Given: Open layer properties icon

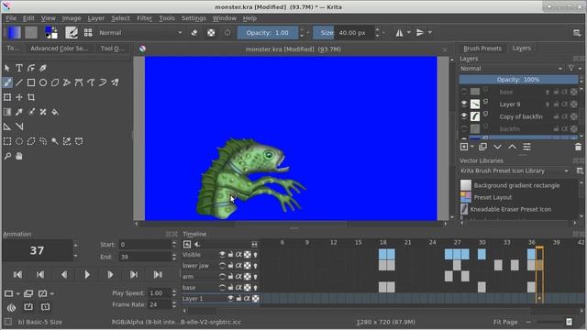Looking at the screenshot, I should pos(526,147).
